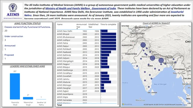Image resolution: width=193 pixels, height=108 pixels.
Task: Click the AIIMS New Delhi row name
Action: click(x=65, y=31)
